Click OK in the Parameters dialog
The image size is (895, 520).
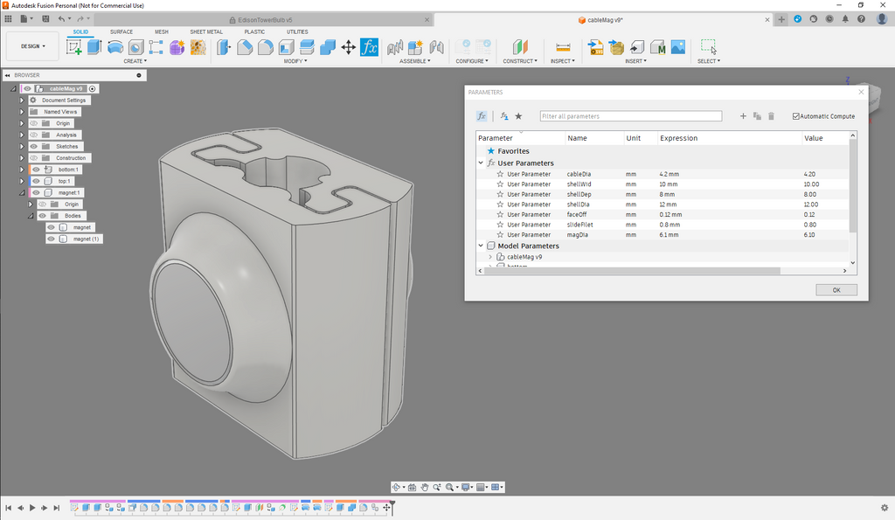coord(836,290)
